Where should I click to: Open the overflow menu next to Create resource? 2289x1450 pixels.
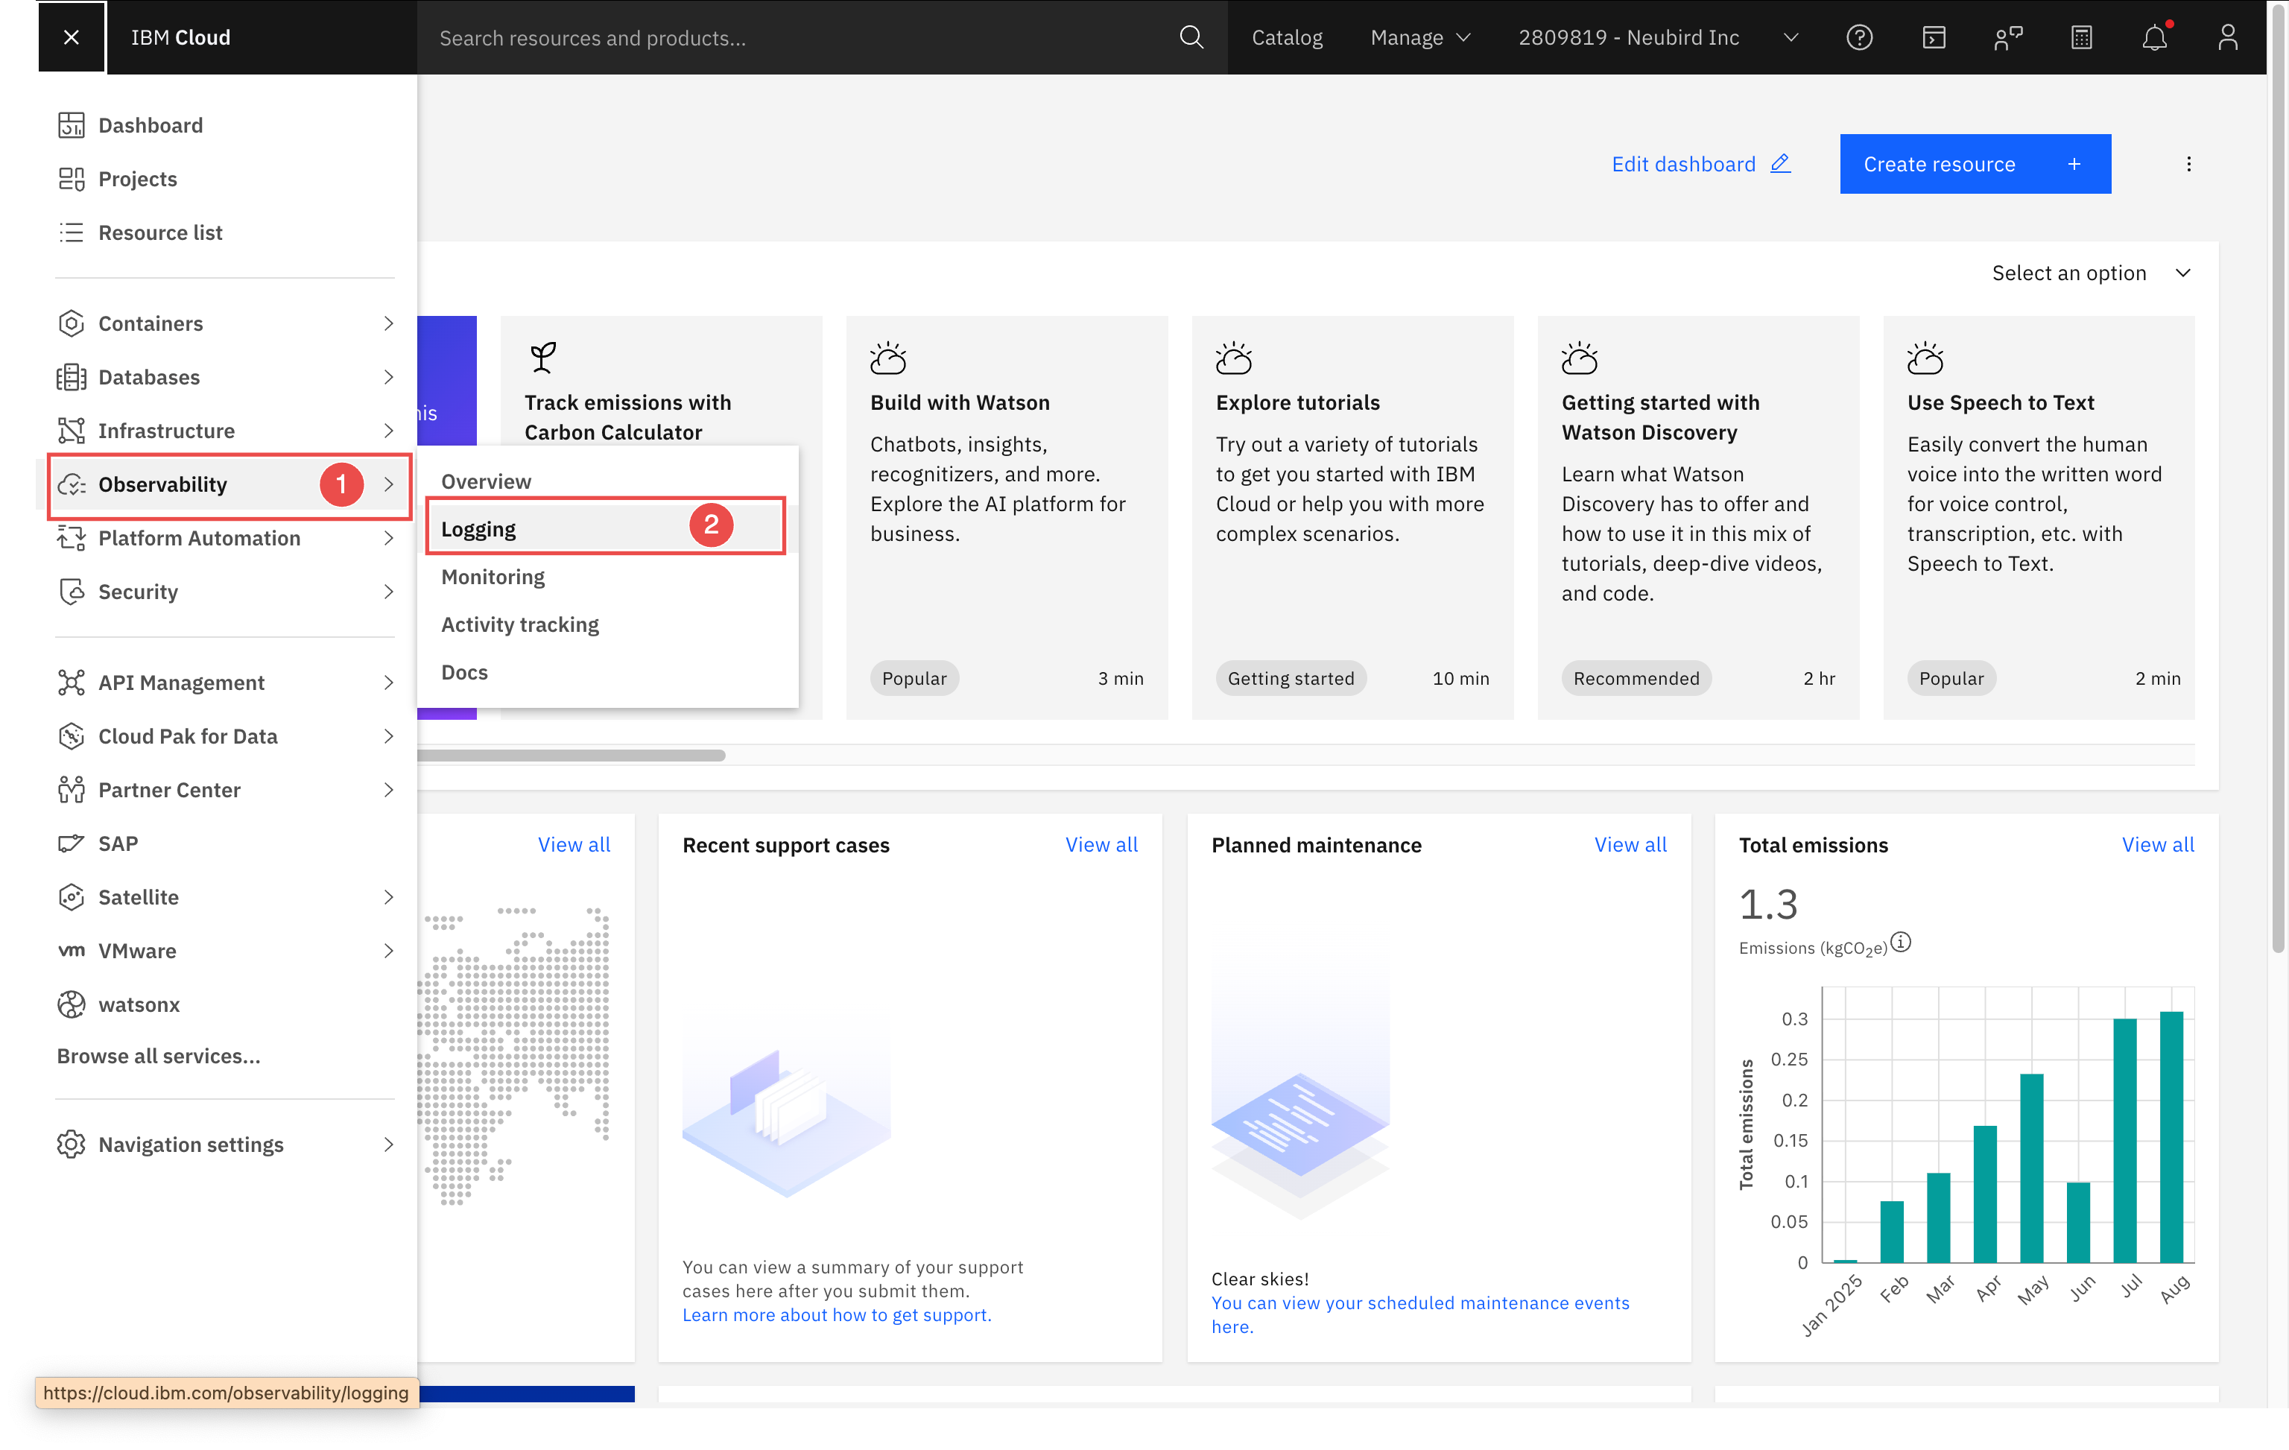click(x=2188, y=163)
